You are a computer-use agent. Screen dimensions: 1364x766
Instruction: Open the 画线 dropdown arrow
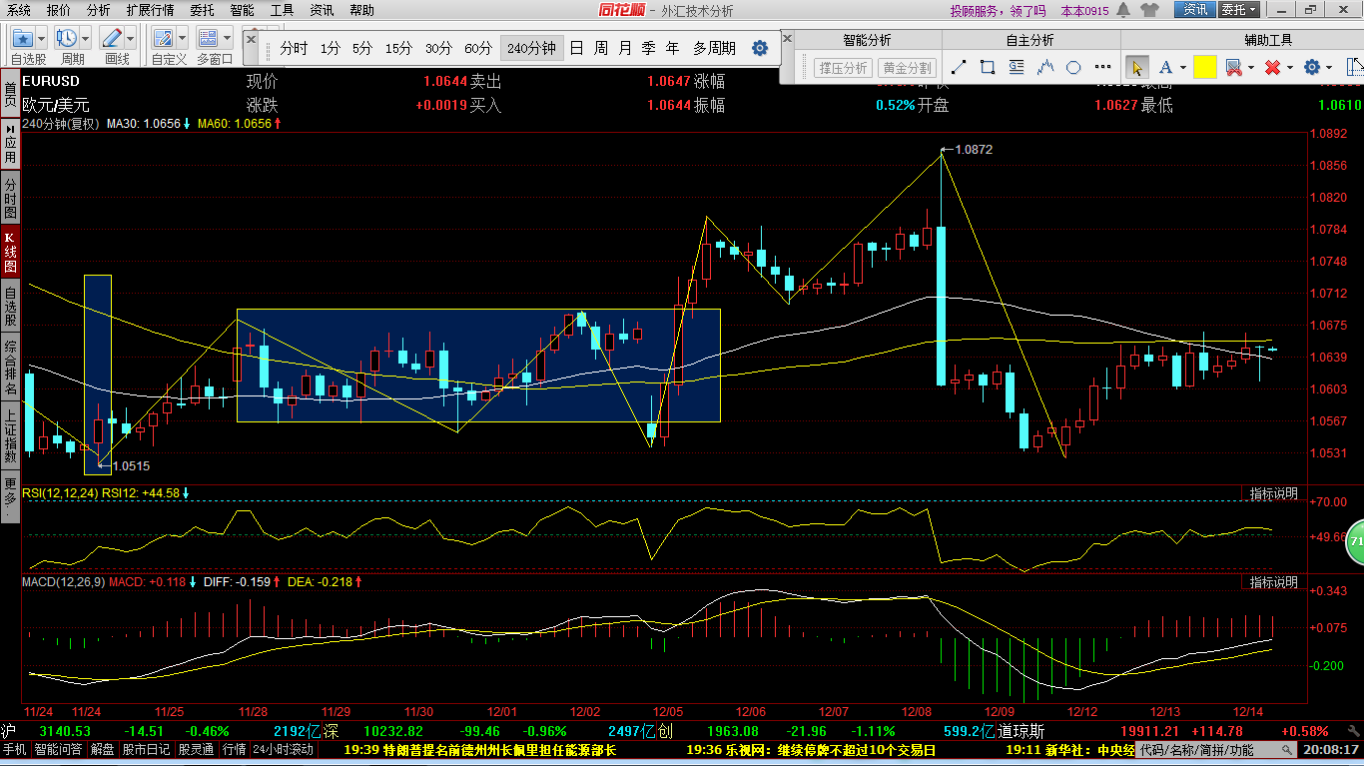click(131, 39)
